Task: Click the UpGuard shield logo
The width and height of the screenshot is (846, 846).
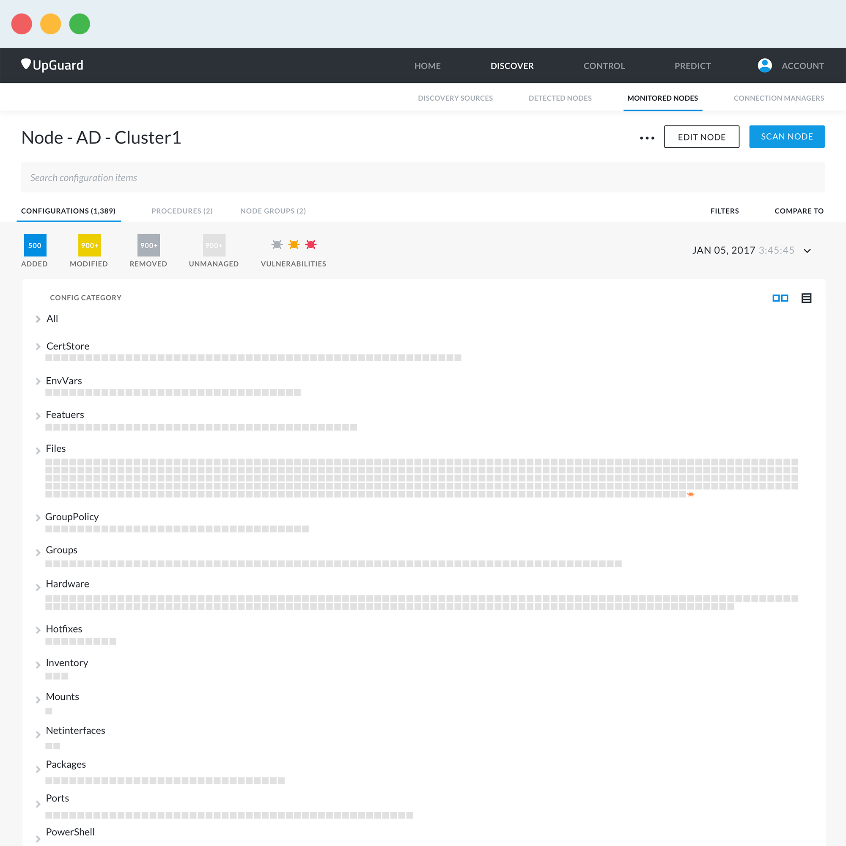Action: coord(26,64)
